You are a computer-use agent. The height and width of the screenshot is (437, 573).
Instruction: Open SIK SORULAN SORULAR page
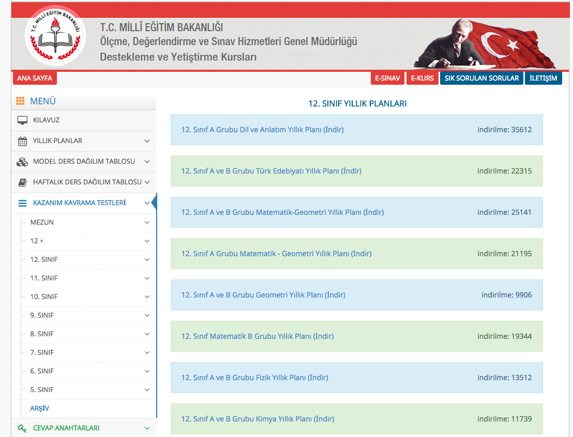481,79
